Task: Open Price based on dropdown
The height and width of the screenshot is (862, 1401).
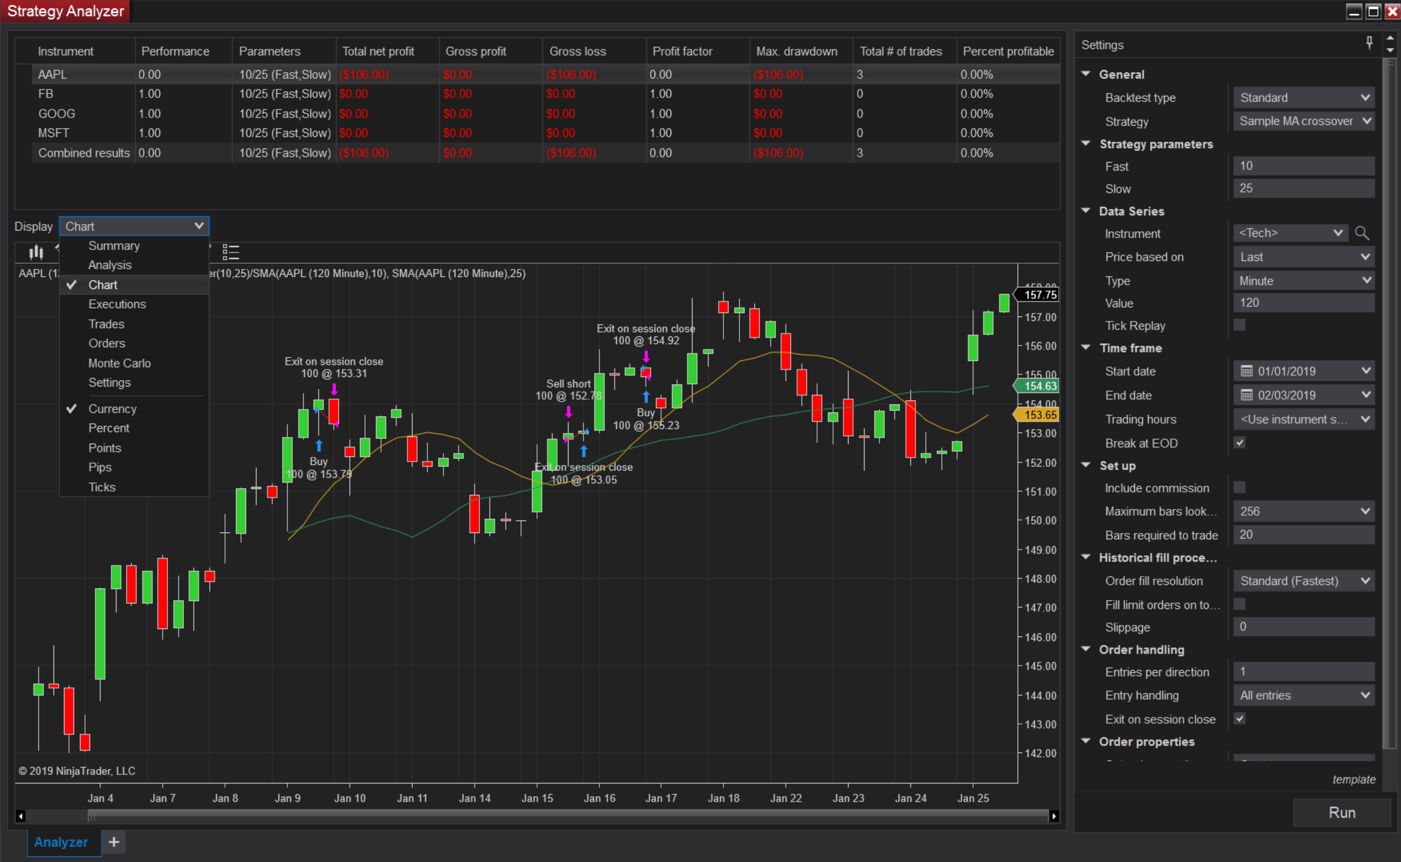Action: tap(1303, 257)
